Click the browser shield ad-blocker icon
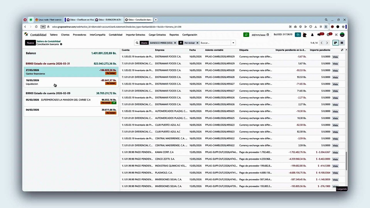The width and height of the screenshot is (370, 208). (x=300, y=27)
